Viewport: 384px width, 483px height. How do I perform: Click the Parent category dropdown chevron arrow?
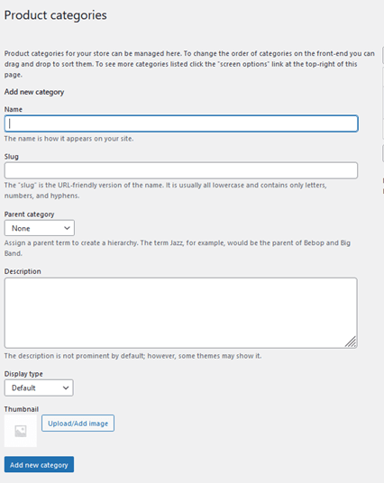tap(67, 228)
